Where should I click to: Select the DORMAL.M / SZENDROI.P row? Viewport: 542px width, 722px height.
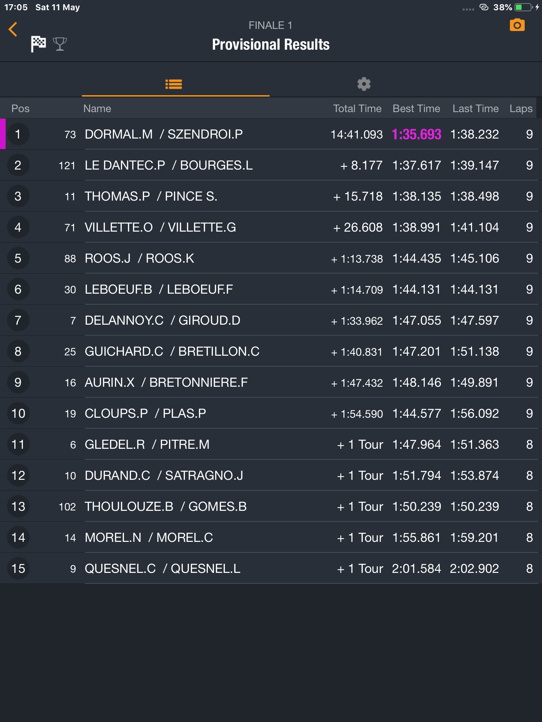(271, 134)
